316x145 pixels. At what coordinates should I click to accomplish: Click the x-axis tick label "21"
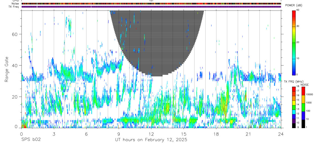tap(249, 134)
